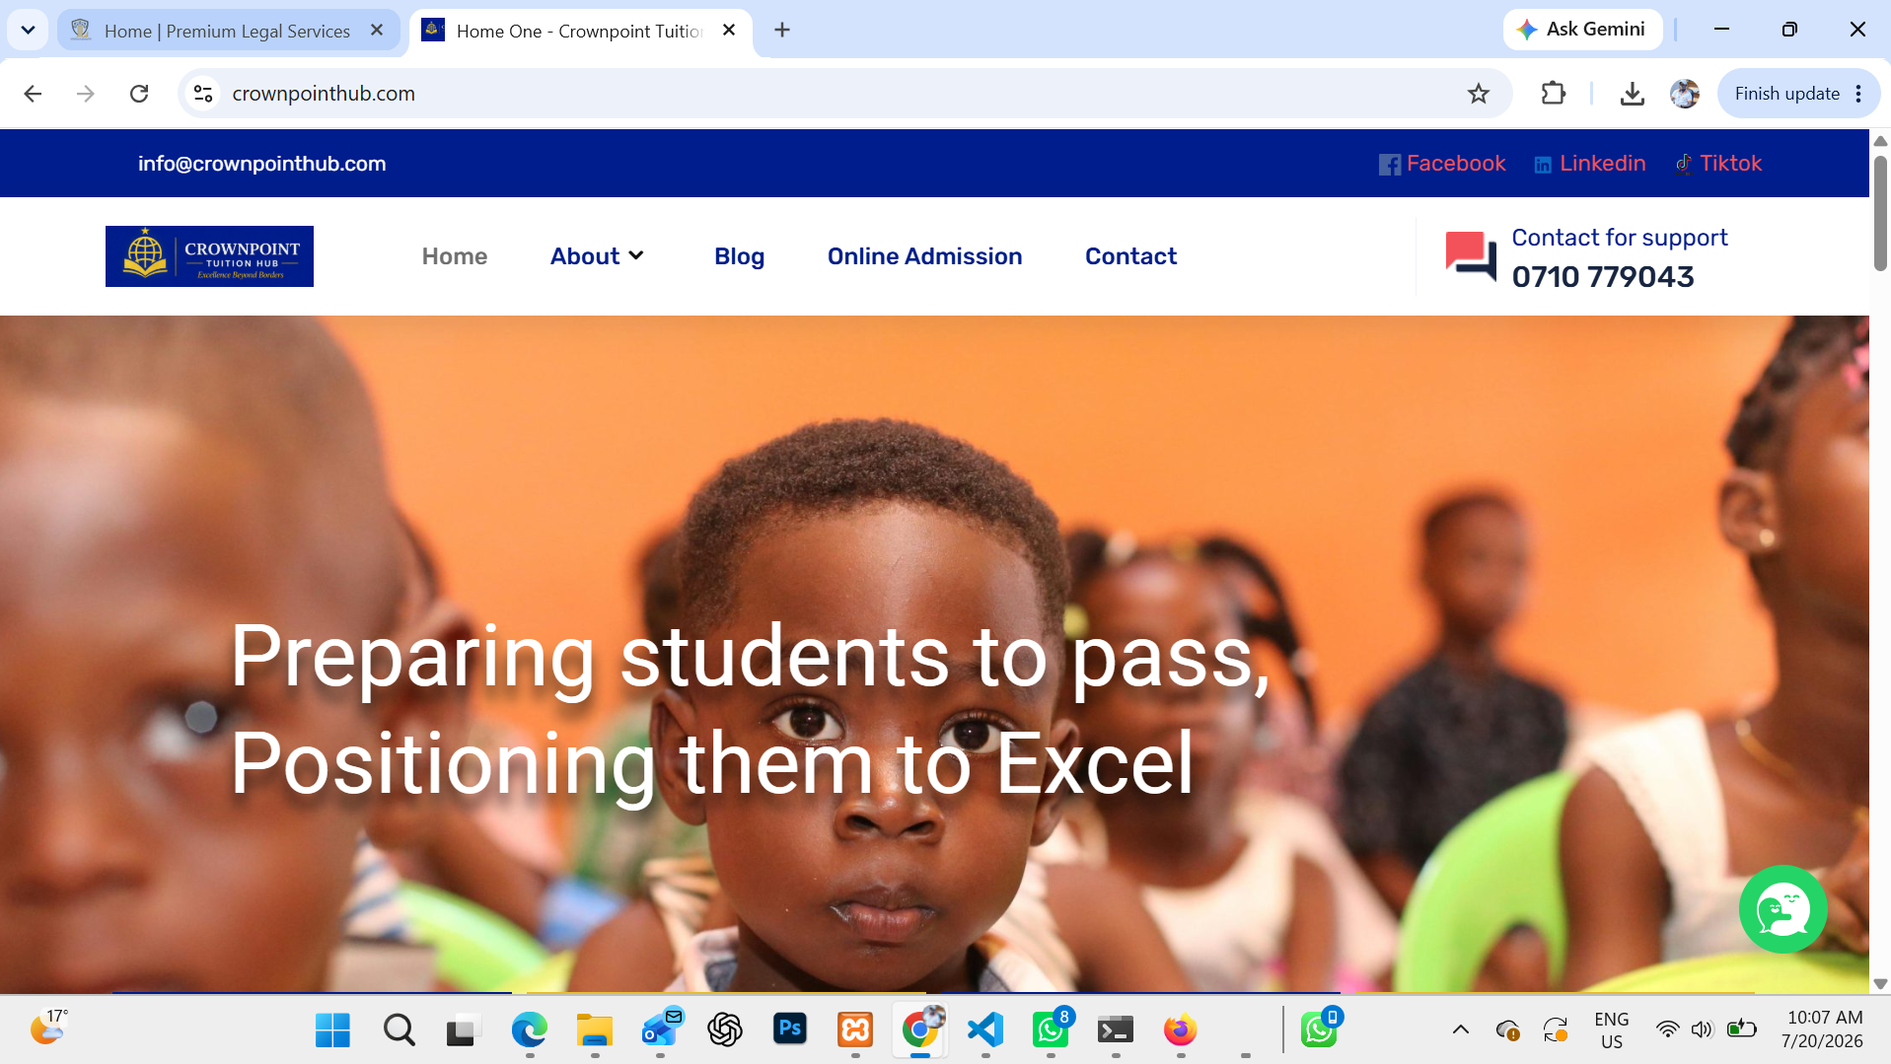Expand the tab search dropdown
Screen dimensions: 1891x1064
[x=28, y=31]
